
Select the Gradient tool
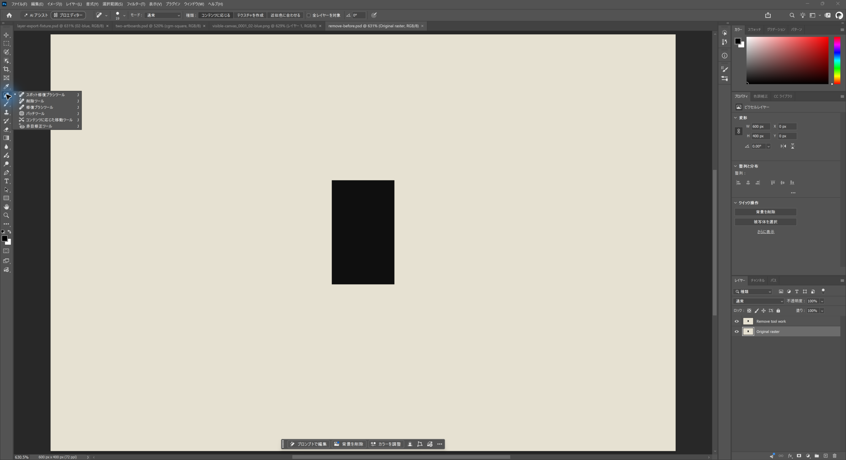[x=6, y=138]
